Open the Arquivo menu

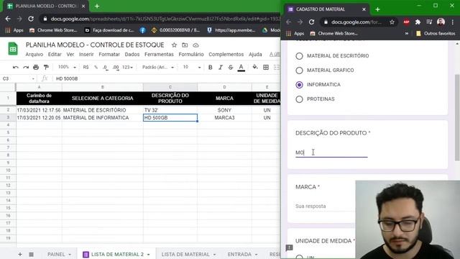(x=34, y=55)
